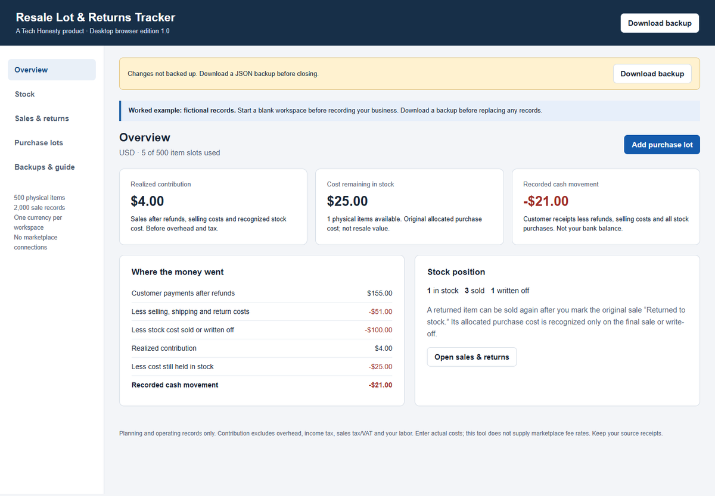Click 'Less cost still held in stock'
The image size is (715, 496).
(x=172, y=367)
